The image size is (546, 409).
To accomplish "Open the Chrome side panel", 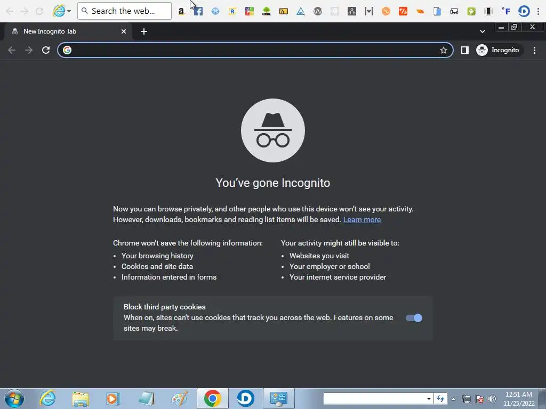I will (464, 50).
